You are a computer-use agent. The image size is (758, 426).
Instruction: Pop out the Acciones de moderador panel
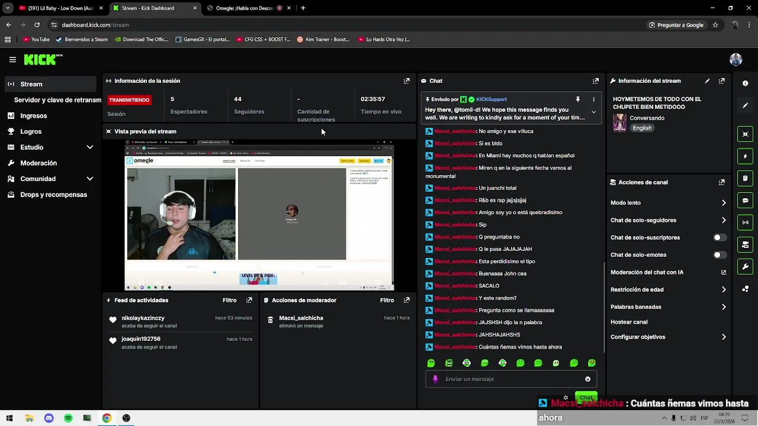(406, 301)
